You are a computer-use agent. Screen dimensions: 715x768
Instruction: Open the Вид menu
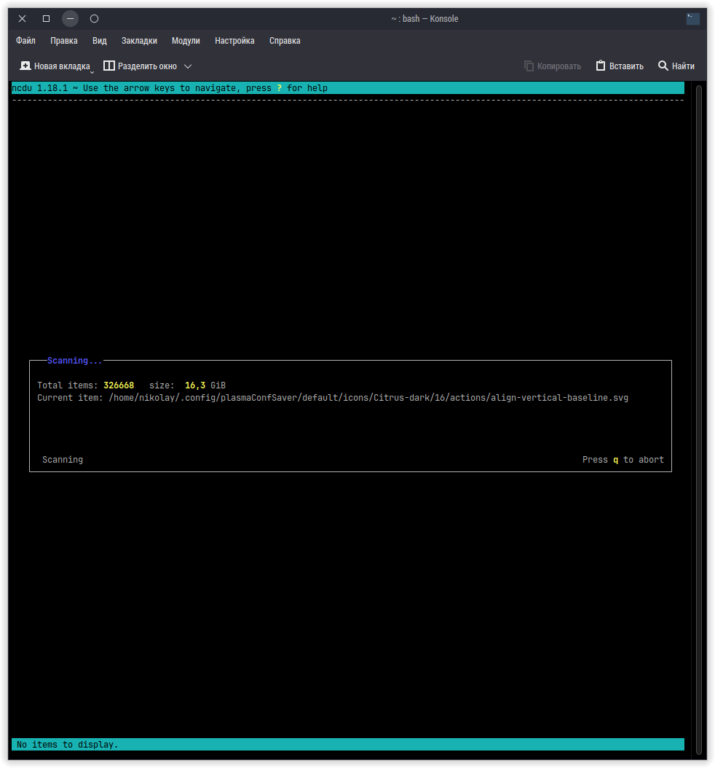tap(100, 41)
